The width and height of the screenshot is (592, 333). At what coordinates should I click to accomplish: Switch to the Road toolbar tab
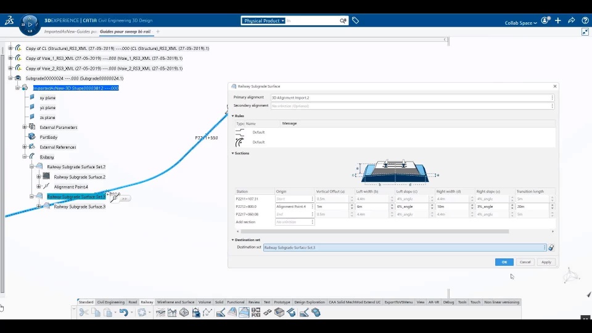(x=133, y=302)
